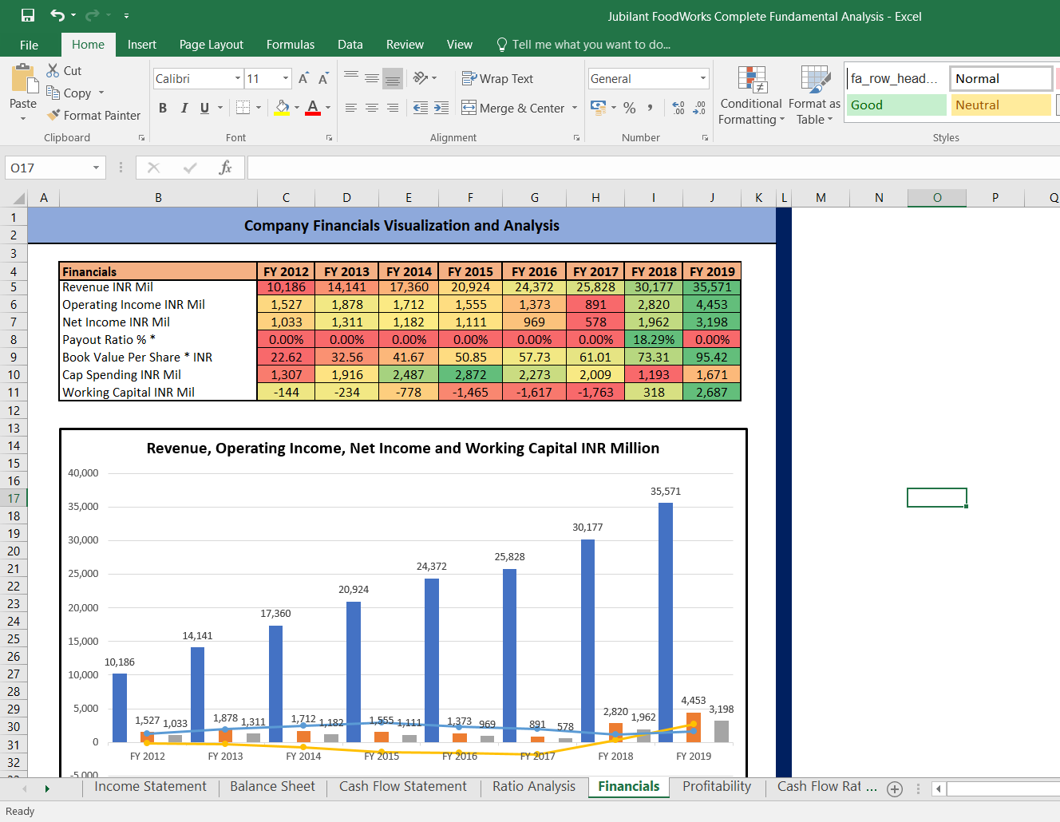This screenshot has height=822, width=1060.
Task: Increase font size with the large A
Action: pyautogui.click(x=303, y=78)
